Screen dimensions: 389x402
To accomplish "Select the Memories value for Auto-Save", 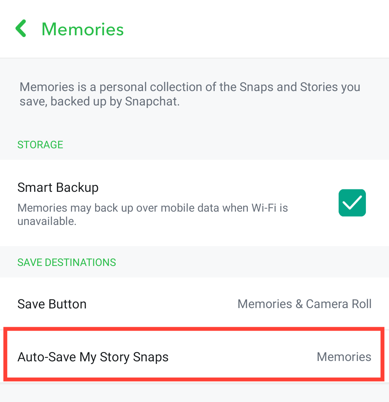I will point(344,357).
